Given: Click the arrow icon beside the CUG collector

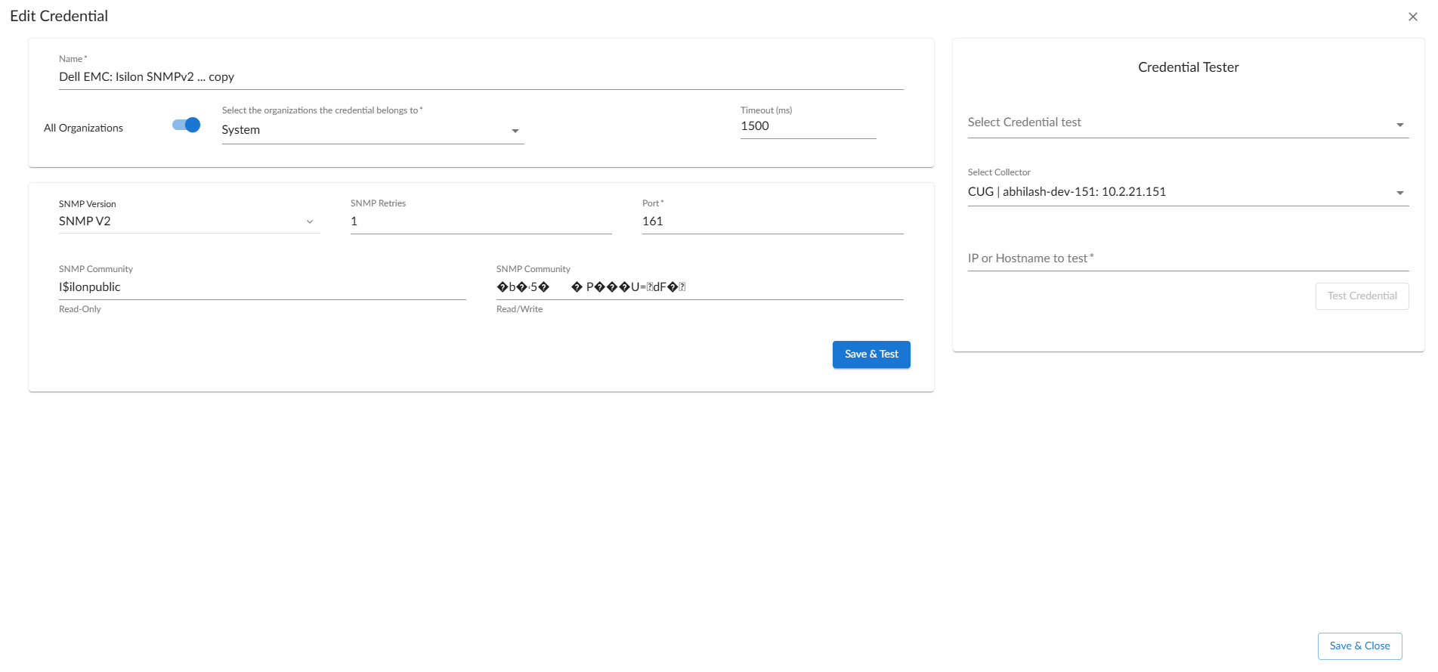Looking at the screenshot, I should (x=1399, y=193).
